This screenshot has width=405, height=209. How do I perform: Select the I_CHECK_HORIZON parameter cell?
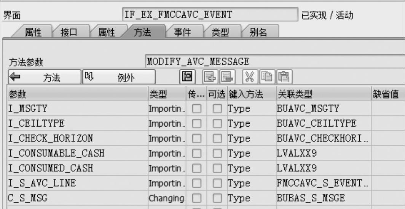coord(77,138)
